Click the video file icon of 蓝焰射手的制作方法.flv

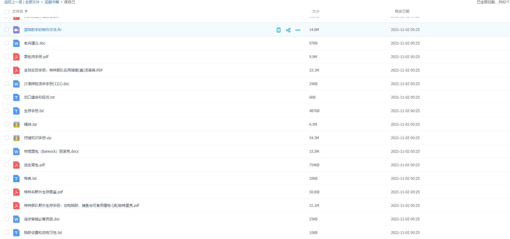[x=17, y=30]
